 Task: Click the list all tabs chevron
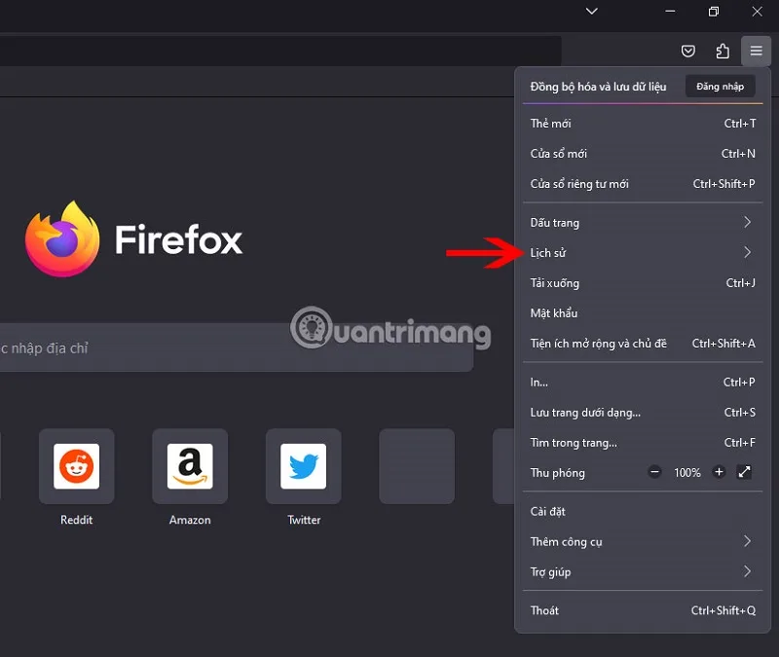592,11
